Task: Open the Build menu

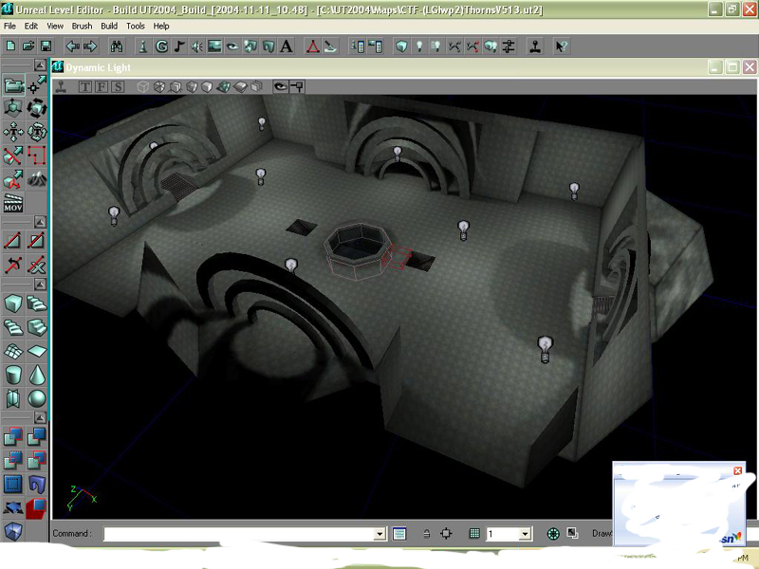Action: click(x=108, y=27)
